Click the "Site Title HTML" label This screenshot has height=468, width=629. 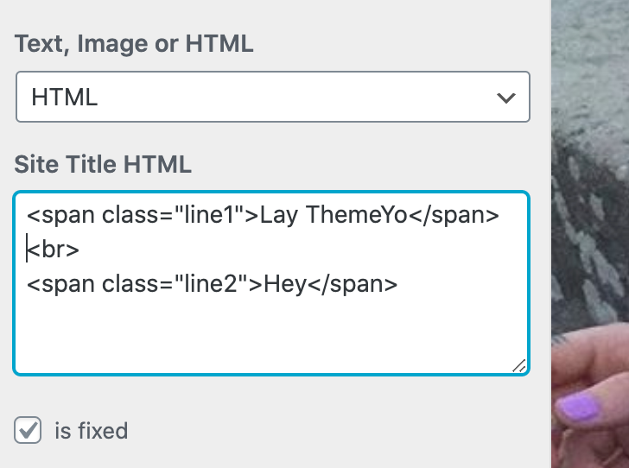[x=103, y=163]
